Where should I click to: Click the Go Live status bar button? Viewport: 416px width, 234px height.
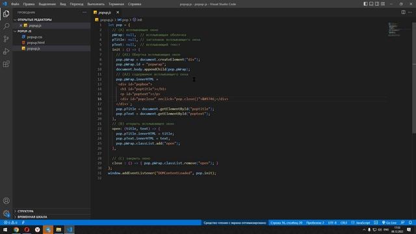tap(389, 222)
